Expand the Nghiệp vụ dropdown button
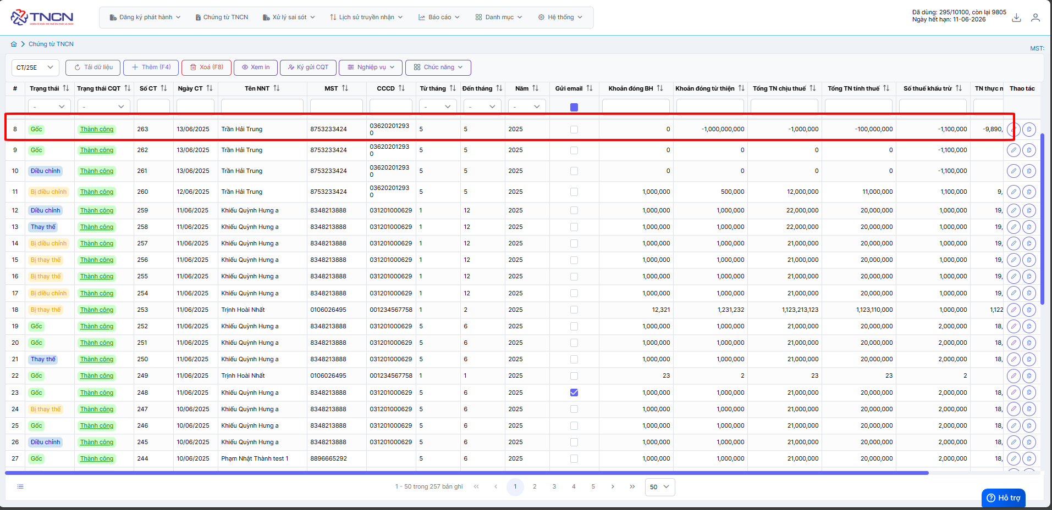The width and height of the screenshot is (1052, 510). pos(371,68)
